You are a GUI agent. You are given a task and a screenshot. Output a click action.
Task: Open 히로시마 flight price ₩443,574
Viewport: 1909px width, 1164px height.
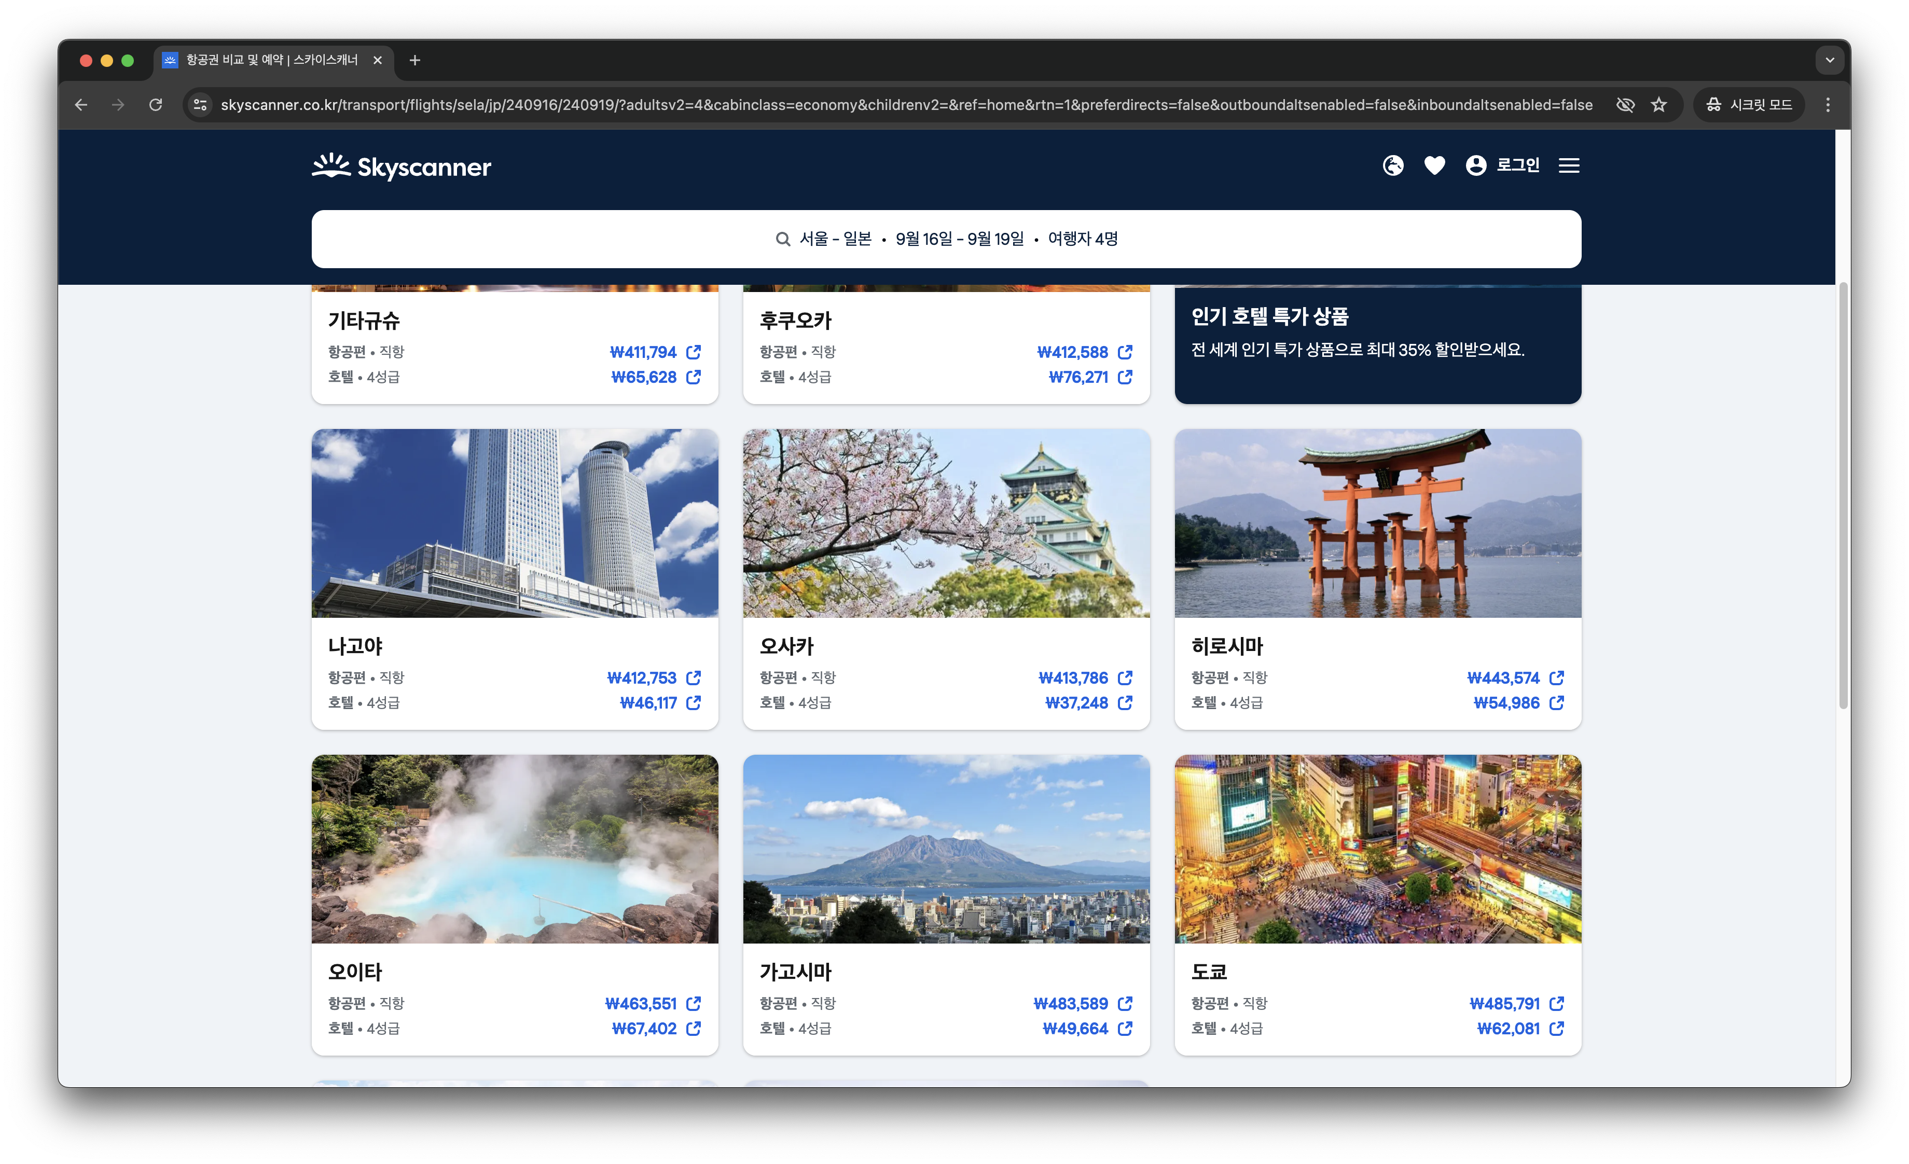pos(1503,677)
